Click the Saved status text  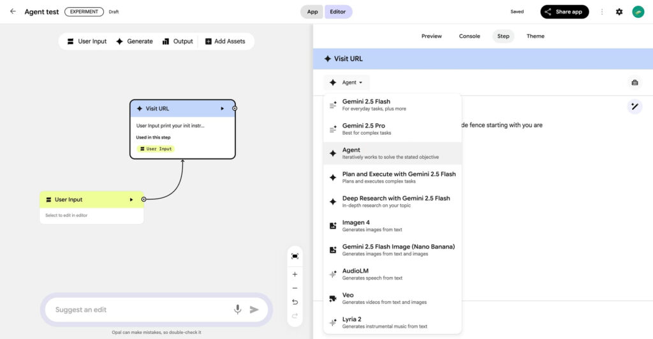click(517, 11)
